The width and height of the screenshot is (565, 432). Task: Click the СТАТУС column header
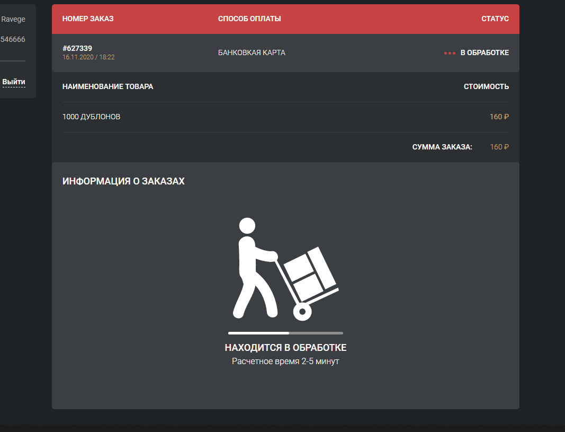pyautogui.click(x=495, y=19)
